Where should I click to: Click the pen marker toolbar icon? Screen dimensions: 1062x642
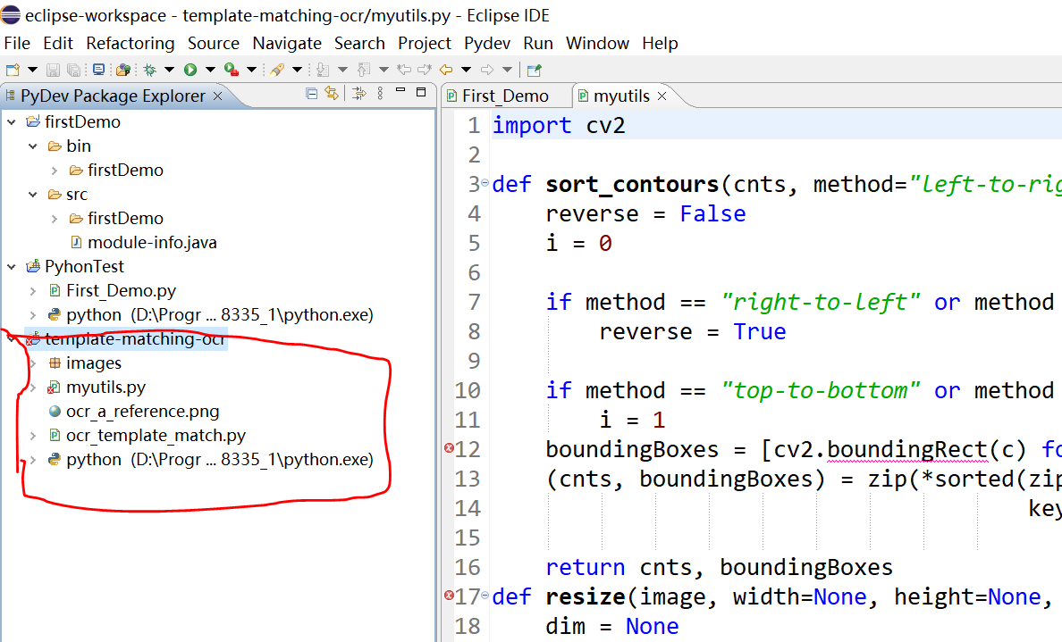[276, 70]
